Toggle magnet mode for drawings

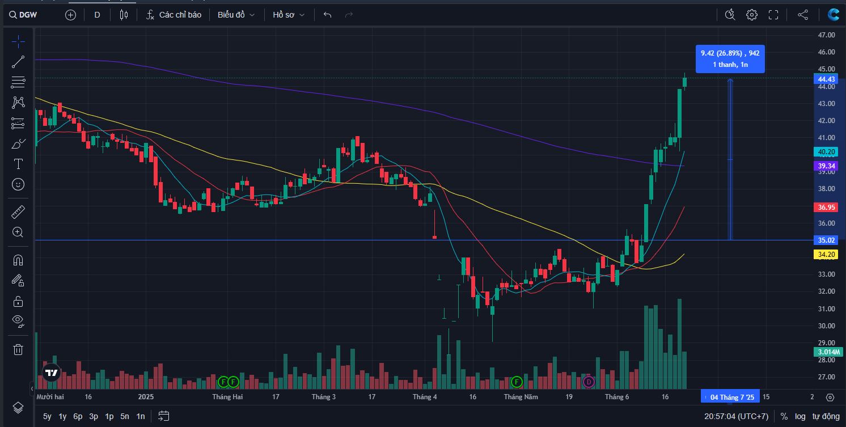(x=18, y=260)
